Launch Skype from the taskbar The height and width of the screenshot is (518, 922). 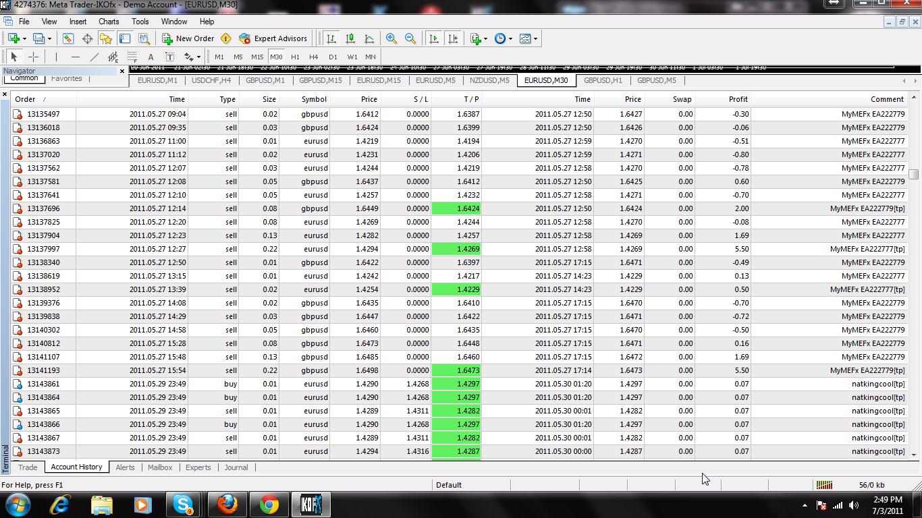click(184, 505)
